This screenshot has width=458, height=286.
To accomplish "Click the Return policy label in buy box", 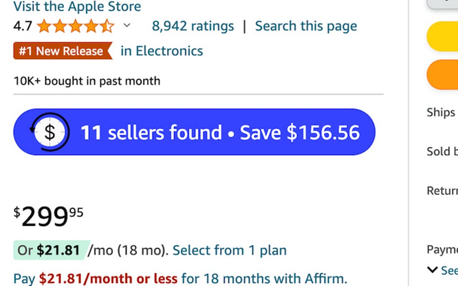I will pyautogui.click(x=442, y=191).
